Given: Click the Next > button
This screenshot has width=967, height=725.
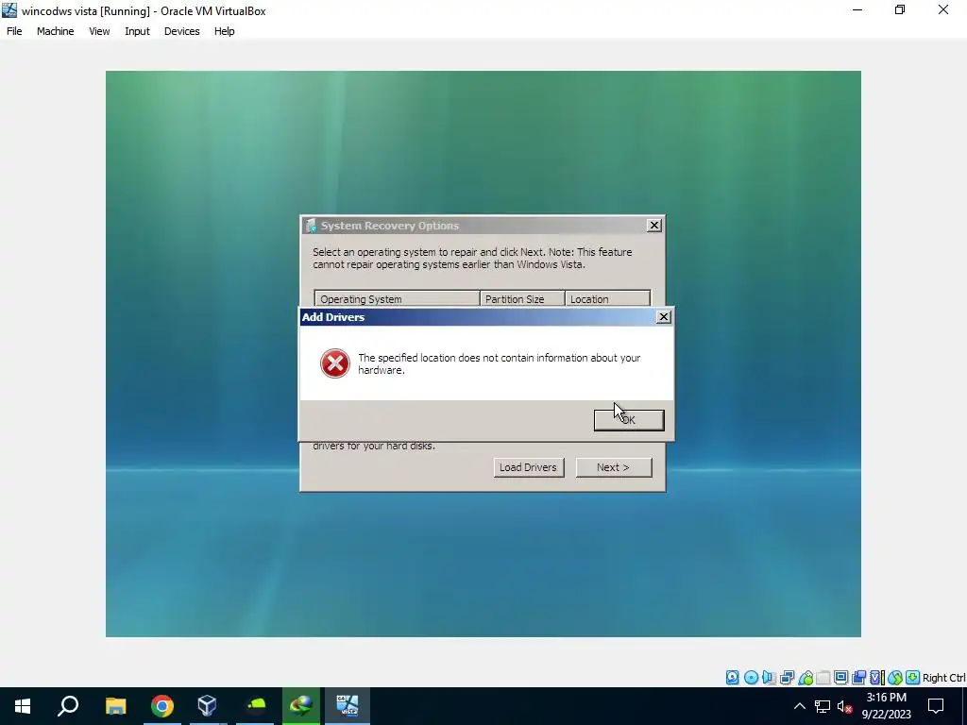Looking at the screenshot, I should (614, 467).
